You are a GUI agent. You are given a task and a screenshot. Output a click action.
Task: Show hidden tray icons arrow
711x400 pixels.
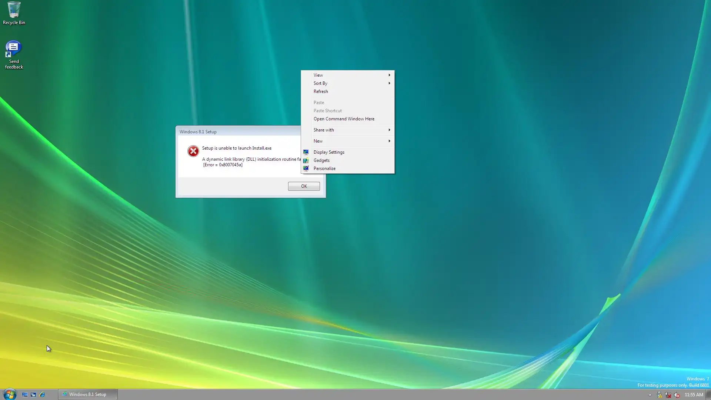pyautogui.click(x=650, y=395)
